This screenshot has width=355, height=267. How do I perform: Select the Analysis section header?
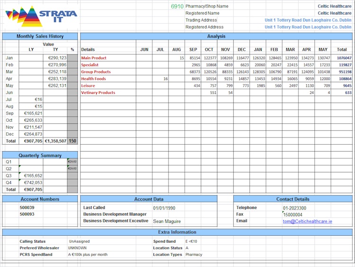pyautogui.click(x=216, y=37)
